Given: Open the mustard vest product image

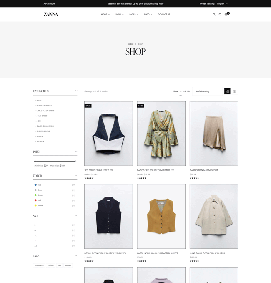Looking at the screenshot, I should click(x=161, y=217).
